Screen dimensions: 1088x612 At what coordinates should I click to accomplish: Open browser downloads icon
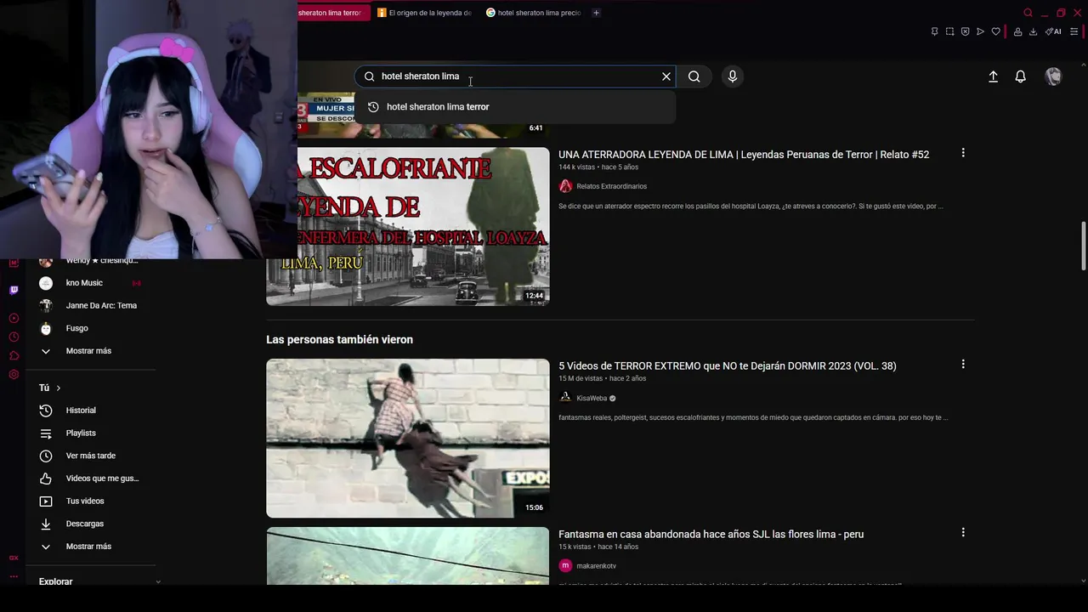point(1033,31)
